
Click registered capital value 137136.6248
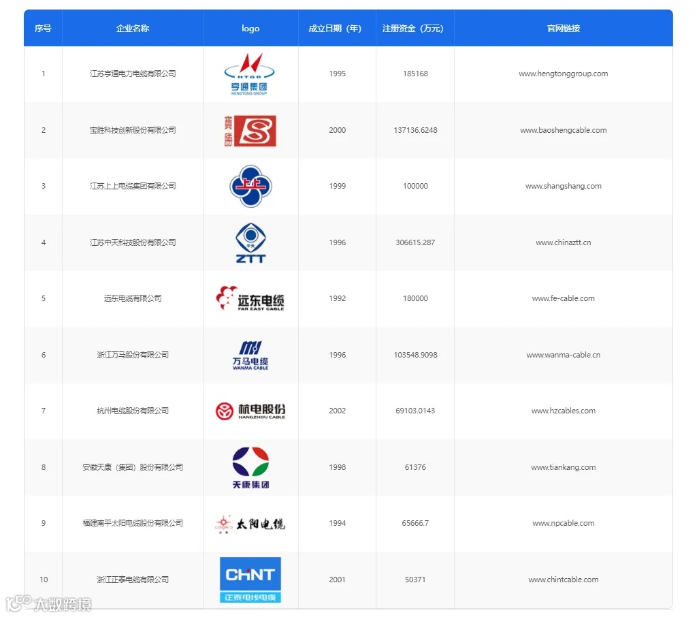415,130
